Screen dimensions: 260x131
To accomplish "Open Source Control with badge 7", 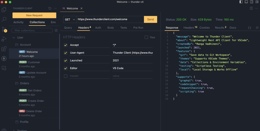I will click(4, 29).
